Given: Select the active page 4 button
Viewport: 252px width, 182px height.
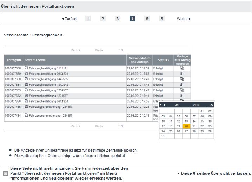Looking at the screenshot, I should point(132,19).
